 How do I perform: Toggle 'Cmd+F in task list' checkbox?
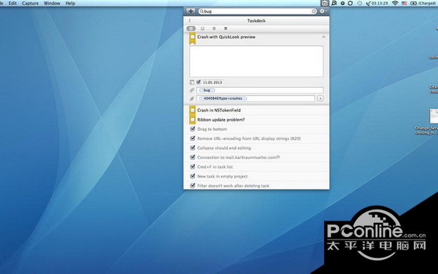(193, 167)
